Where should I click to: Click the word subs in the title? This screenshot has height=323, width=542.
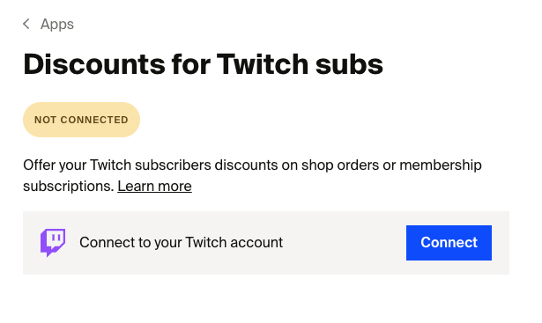click(349, 64)
